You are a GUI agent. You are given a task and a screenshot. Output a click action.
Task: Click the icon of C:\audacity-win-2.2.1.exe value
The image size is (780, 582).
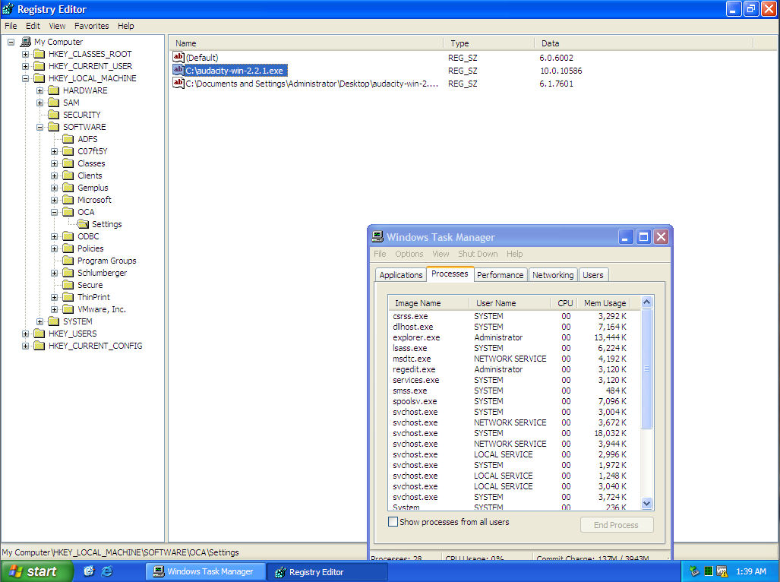pos(178,70)
